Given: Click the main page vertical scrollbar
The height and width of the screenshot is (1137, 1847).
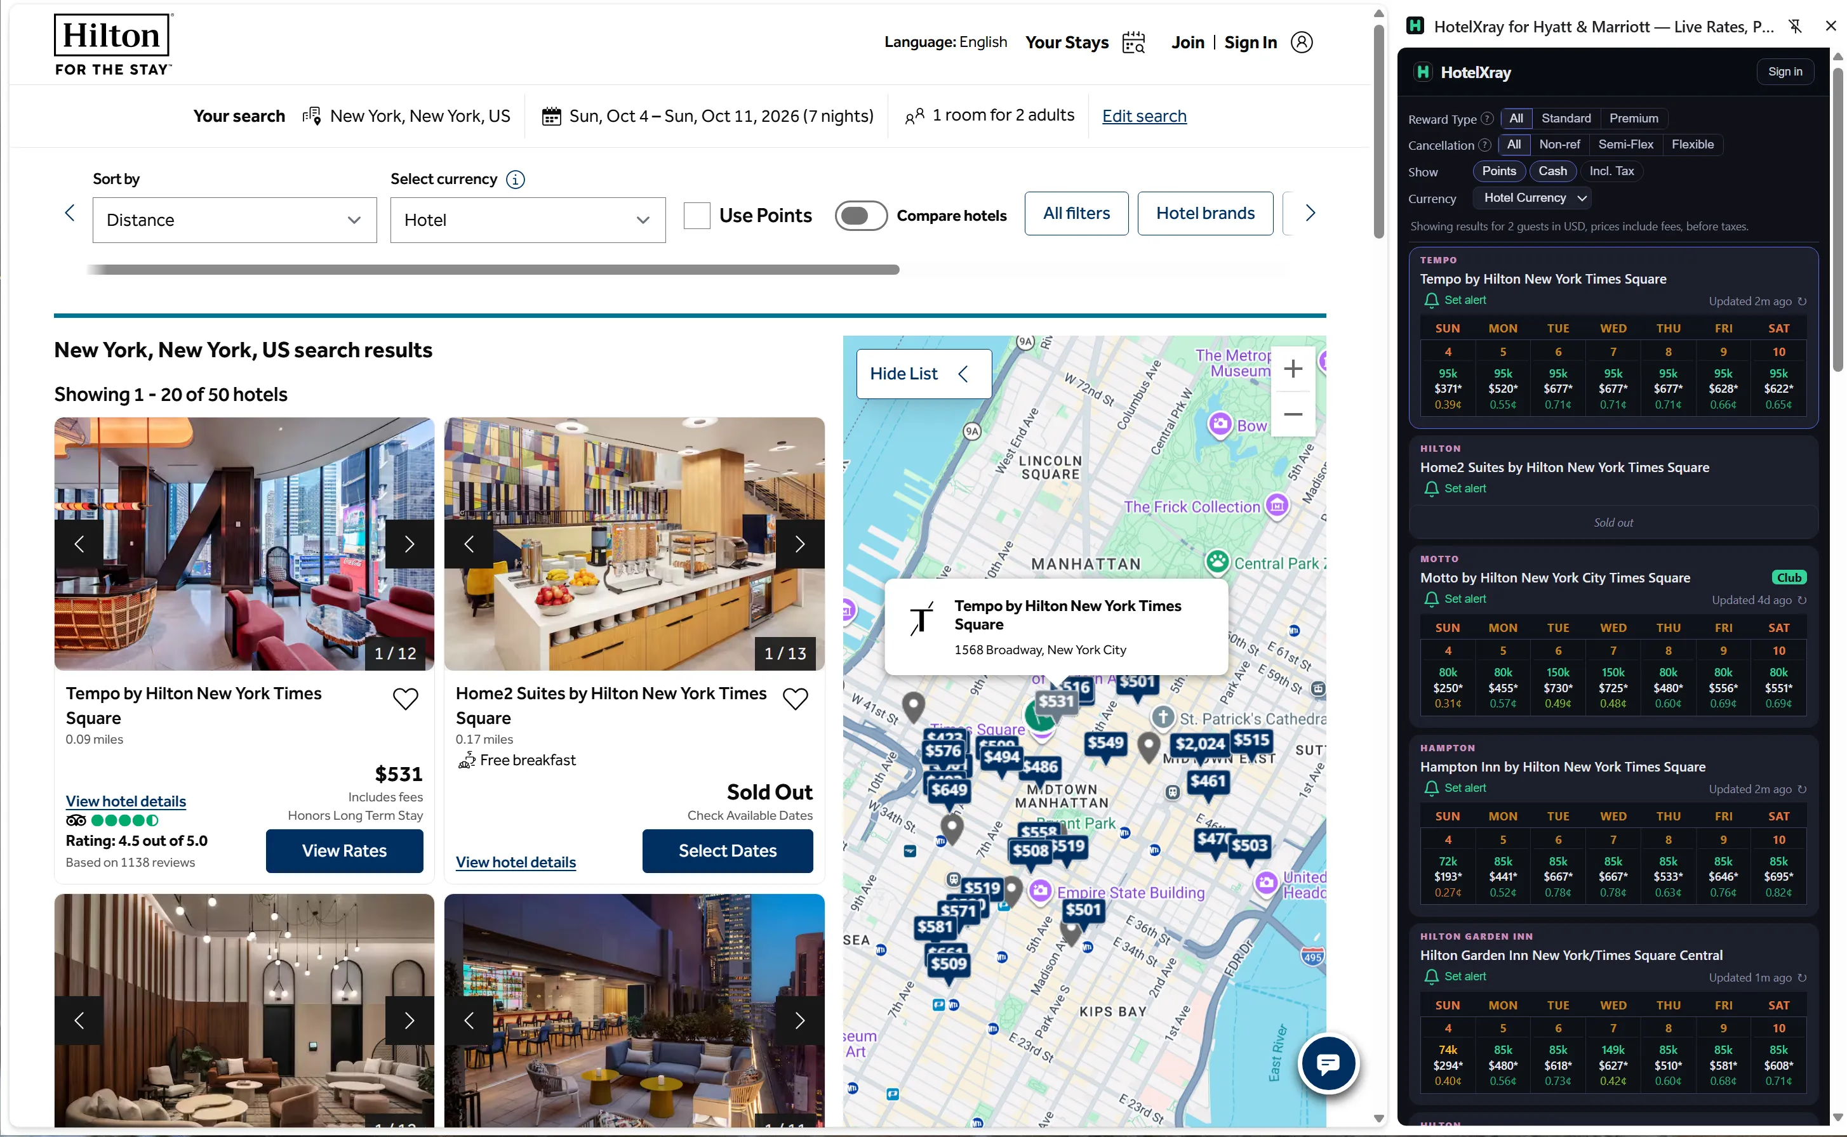Looking at the screenshot, I should coord(1378,131).
